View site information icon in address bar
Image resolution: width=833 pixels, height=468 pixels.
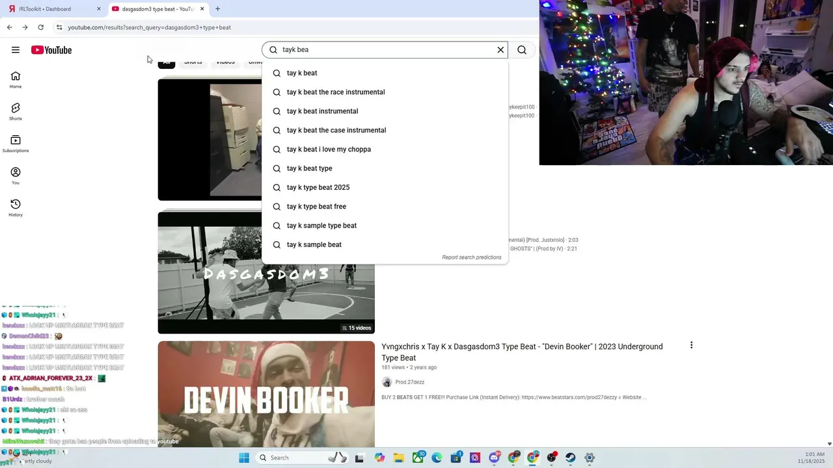59,27
